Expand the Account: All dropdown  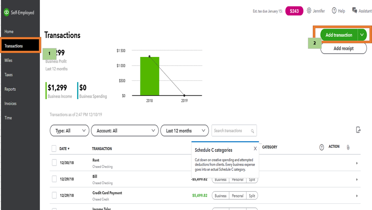coord(125,131)
